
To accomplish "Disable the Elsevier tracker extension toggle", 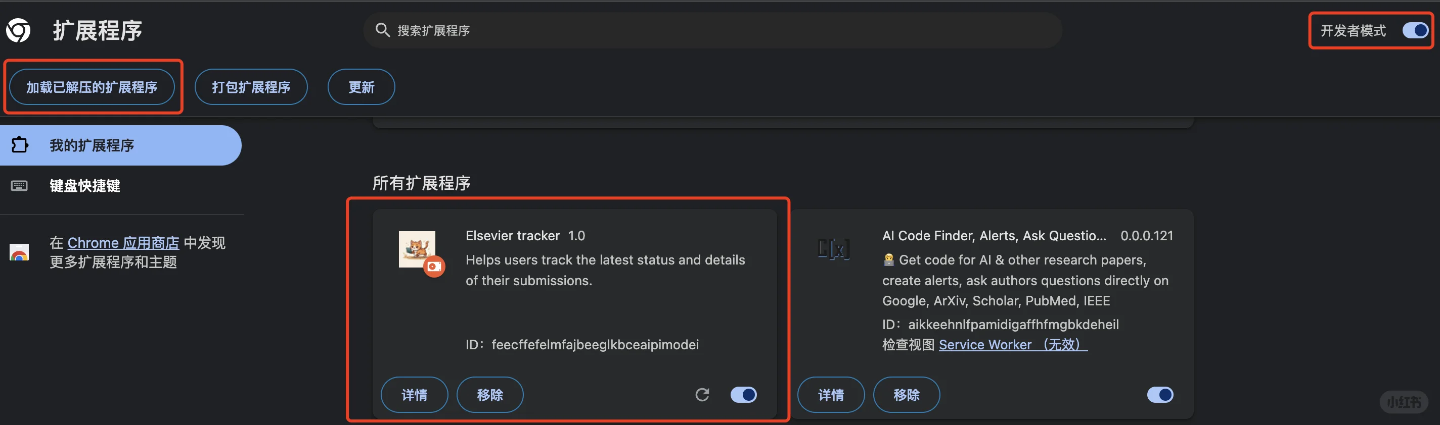I will tap(743, 395).
